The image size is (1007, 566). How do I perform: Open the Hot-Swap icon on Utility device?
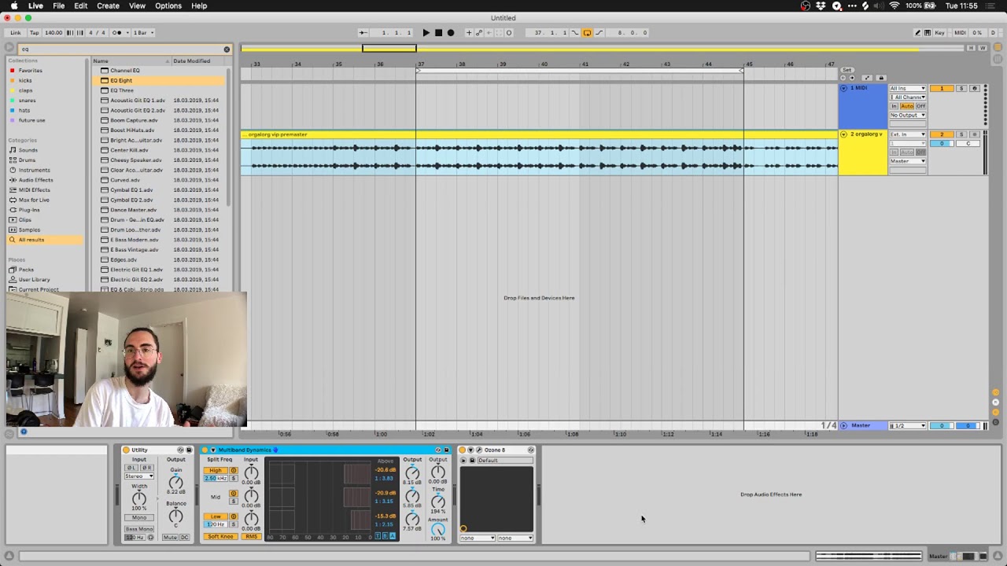pos(180,450)
